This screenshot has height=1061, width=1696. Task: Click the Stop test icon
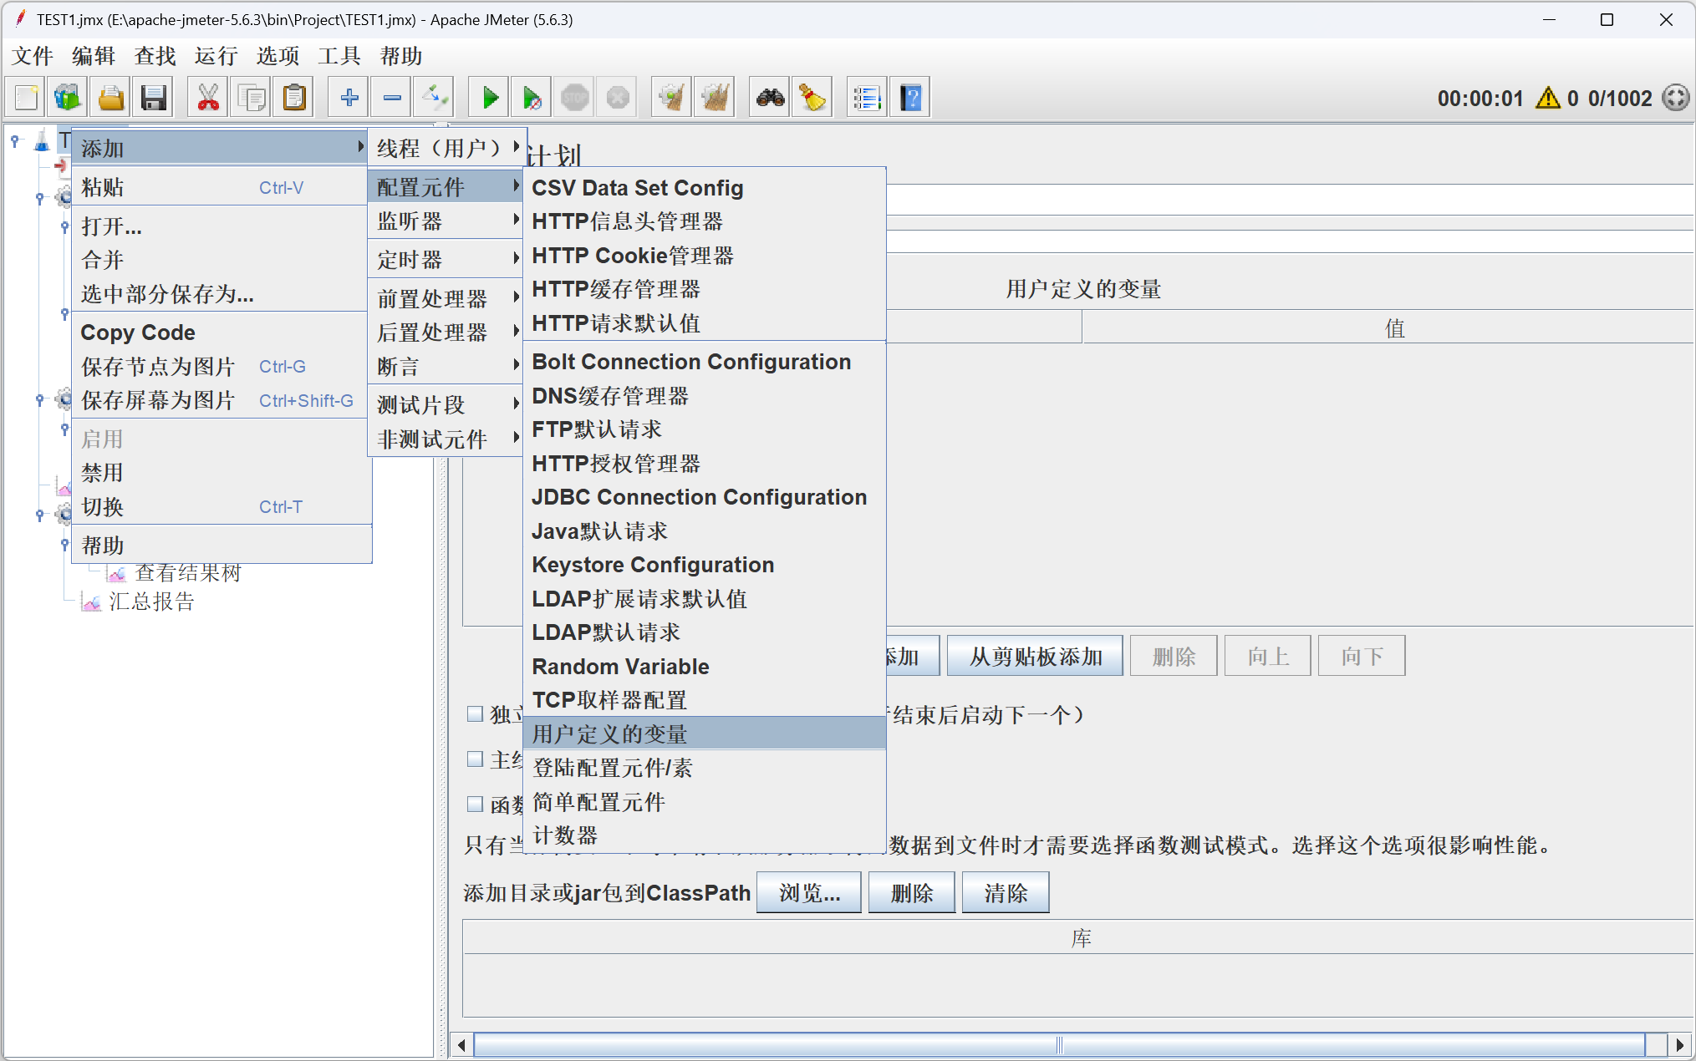point(575,98)
